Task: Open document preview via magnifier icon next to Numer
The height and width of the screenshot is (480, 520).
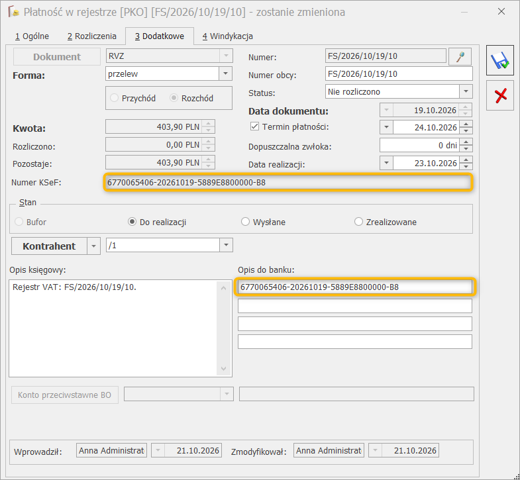Action: 460,56
